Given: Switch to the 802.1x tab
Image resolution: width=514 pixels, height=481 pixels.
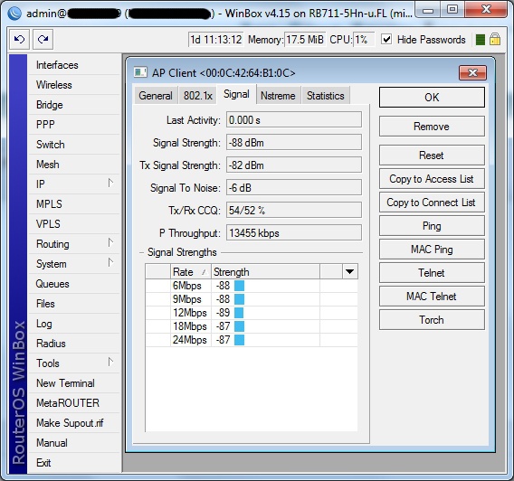Looking at the screenshot, I should click(197, 96).
